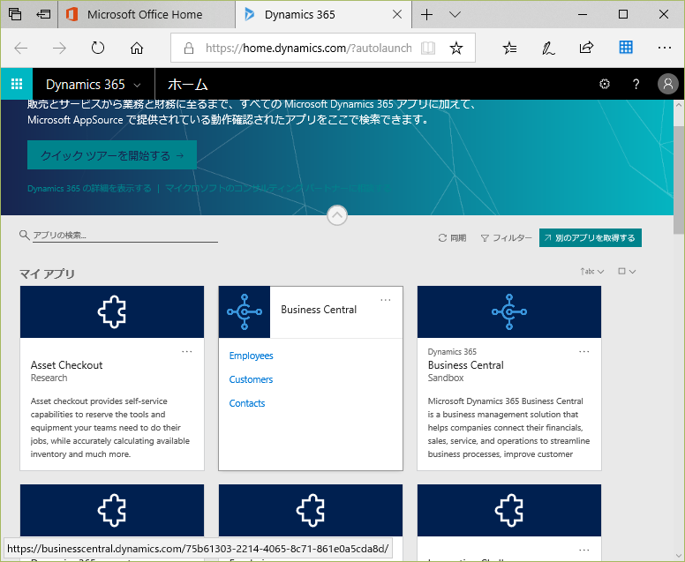This screenshot has height=562, width=685.
Task: Click the ホーム header label
Action: (x=188, y=85)
